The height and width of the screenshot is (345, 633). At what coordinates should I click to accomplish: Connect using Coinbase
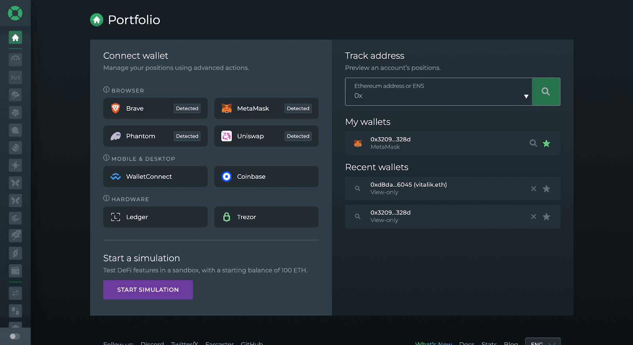point(266,176)
